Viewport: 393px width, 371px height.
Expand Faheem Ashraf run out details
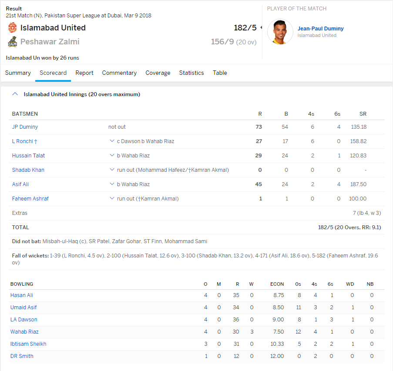point(112,199)
